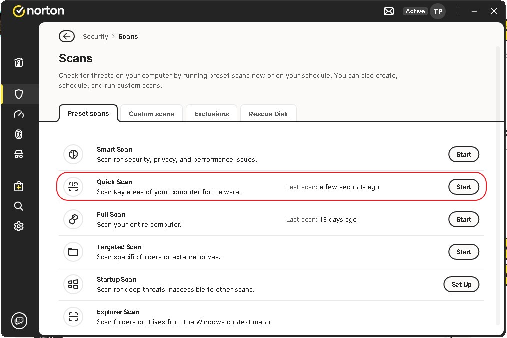
Task: Open the chat support icon
Action: click(x=19, y=321)
